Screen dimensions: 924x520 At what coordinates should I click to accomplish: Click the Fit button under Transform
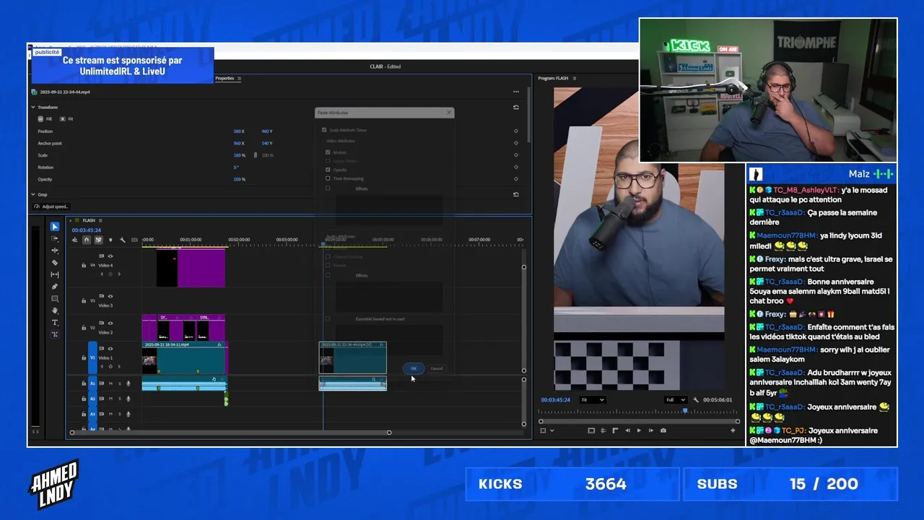(x=66, y=118)
